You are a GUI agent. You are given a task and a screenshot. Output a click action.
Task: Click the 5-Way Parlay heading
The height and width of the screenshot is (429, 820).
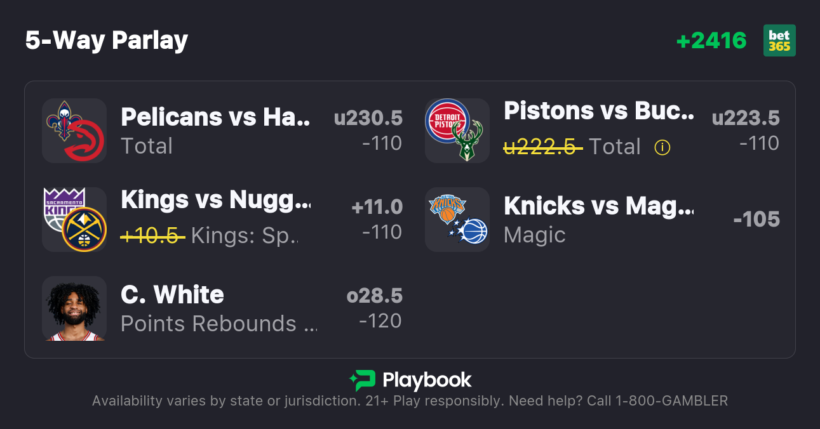click(x=107, y=41)
